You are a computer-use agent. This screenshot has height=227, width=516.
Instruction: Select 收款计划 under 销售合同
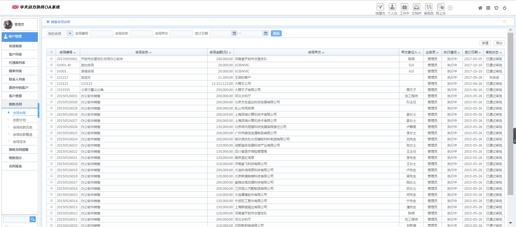coord(19,120)
